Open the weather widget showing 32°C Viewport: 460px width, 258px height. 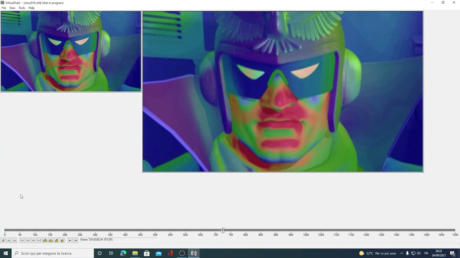(377, 253)
